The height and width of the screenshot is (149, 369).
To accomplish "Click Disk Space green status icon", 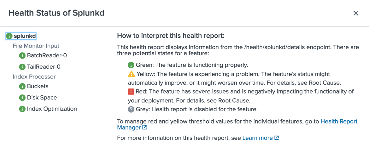I will point(22,98).
